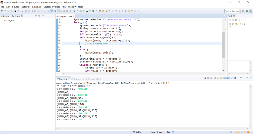Click the Search flashlight icon in the toolbar

pos(106,11)
